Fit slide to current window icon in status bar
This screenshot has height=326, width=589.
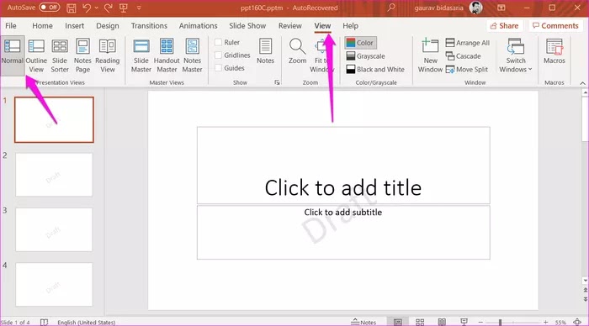click(x=577, y=322)
